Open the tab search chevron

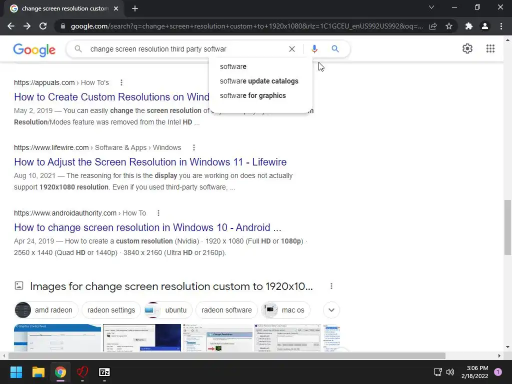(x=431, y=7)
